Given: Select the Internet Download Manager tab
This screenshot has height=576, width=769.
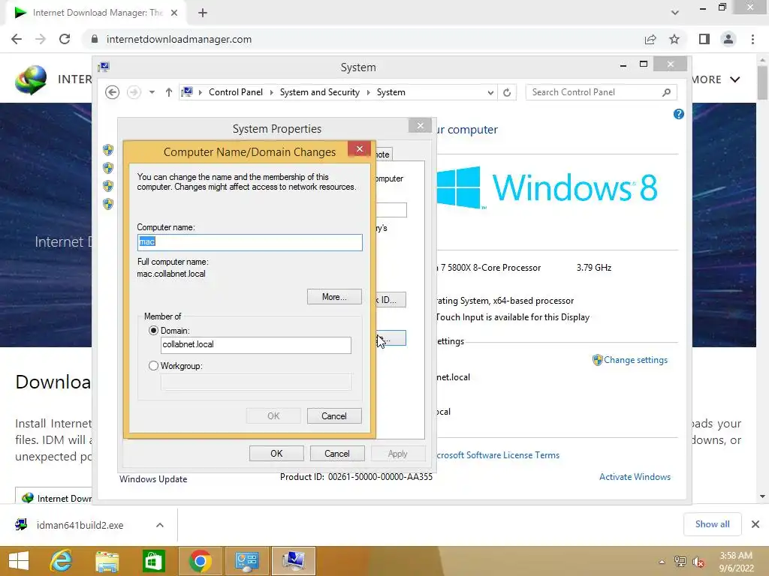Looking at the screenshot, I should 95,13.
